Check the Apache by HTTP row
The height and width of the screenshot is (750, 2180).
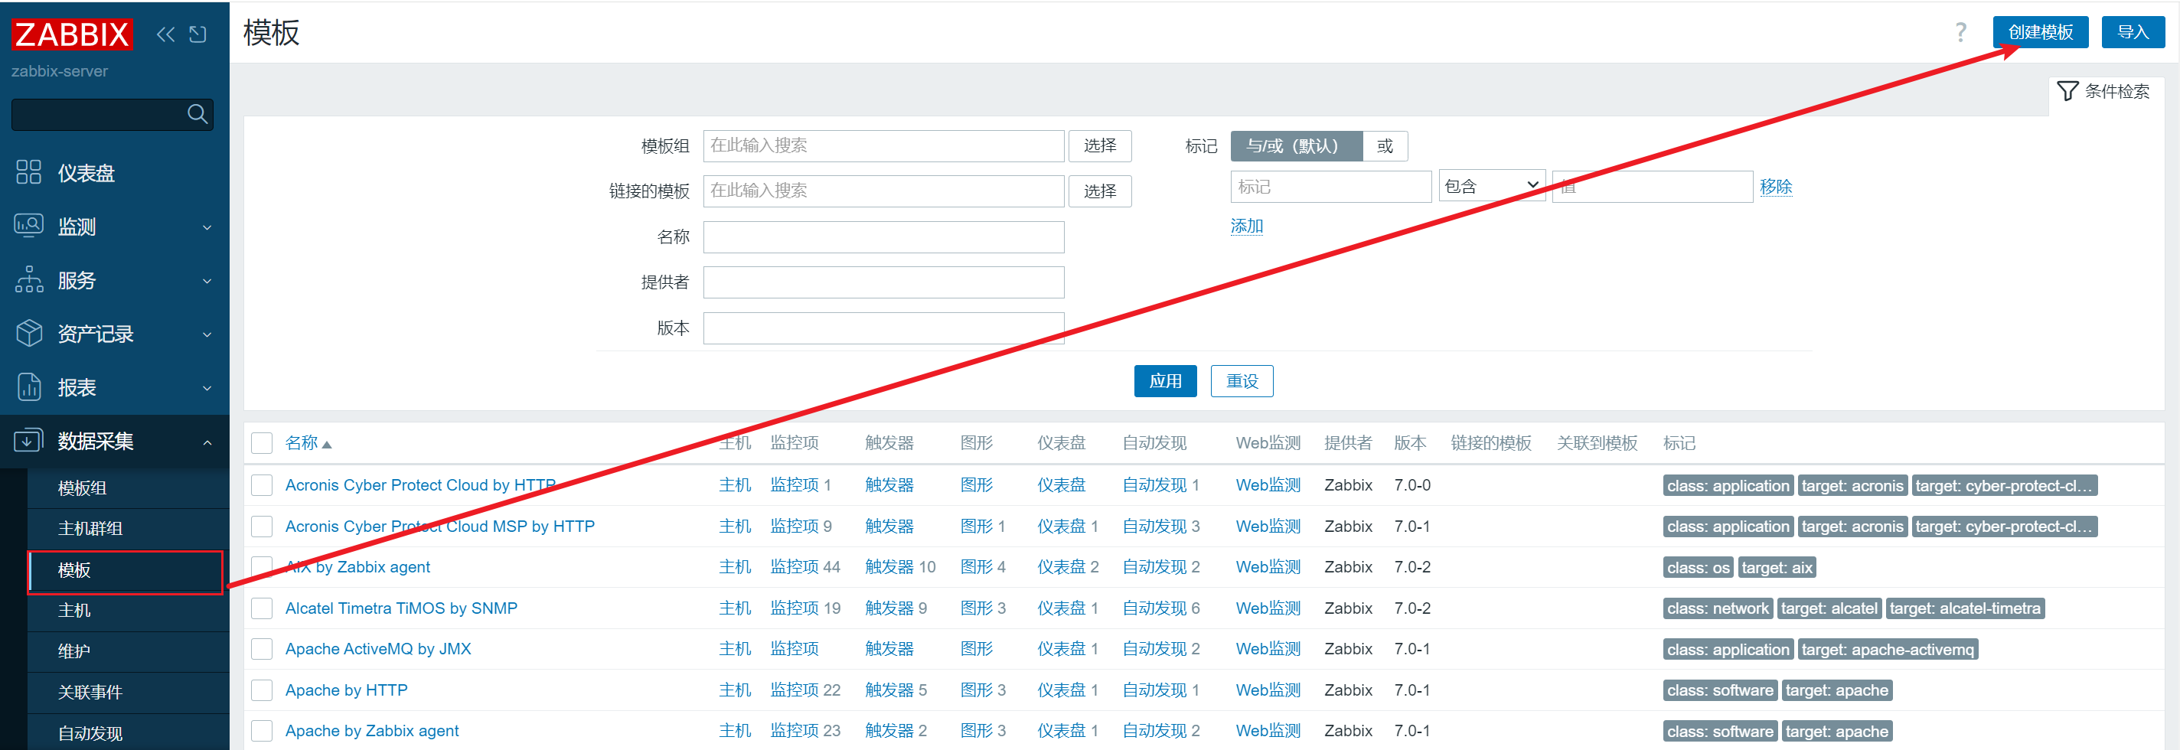click(263, 690)
